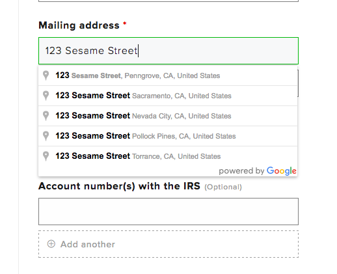Pick the Nevada City, CA address suggestion
Viewport: 337px width, 274px height.
[168, 116]
